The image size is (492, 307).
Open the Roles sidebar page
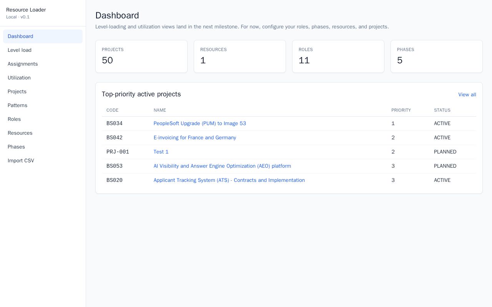coord(43,119)
